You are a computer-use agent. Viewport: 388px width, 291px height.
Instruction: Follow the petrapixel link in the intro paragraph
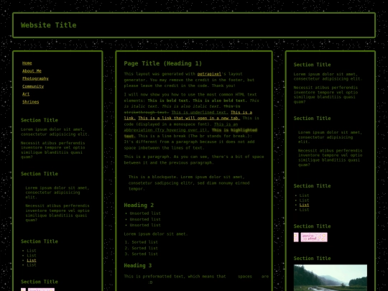click(x=209, y=74)
